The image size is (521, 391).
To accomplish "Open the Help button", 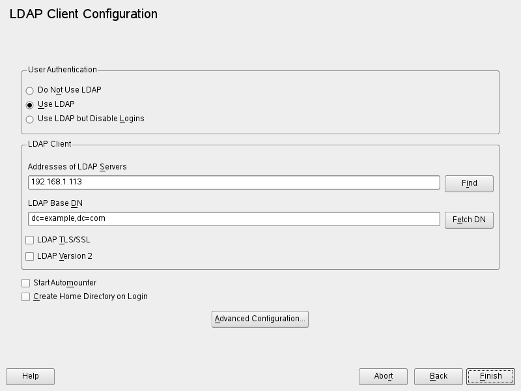I will (x=31, y=376).
